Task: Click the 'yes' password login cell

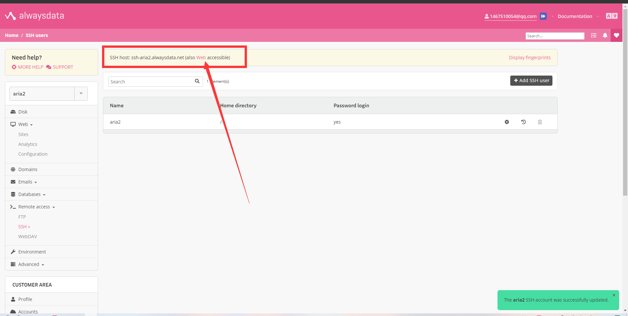Action: pyautogui.click(x=337, y=122)
